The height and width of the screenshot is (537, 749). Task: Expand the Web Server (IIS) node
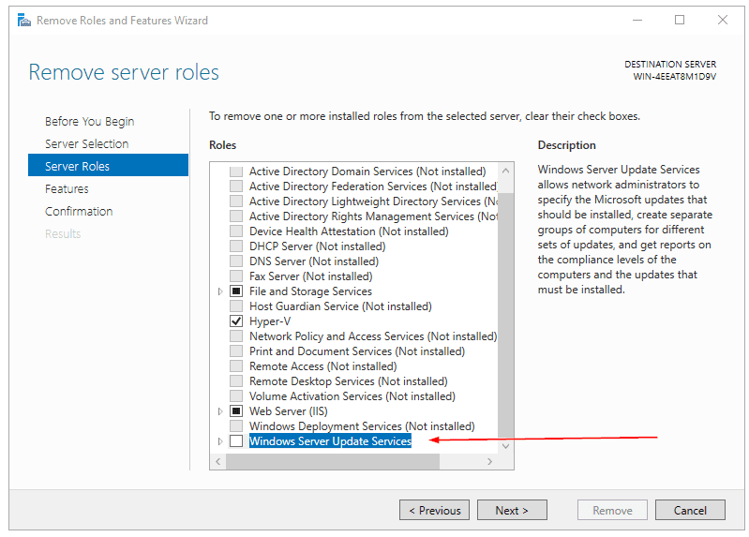(x=220, y=411)
